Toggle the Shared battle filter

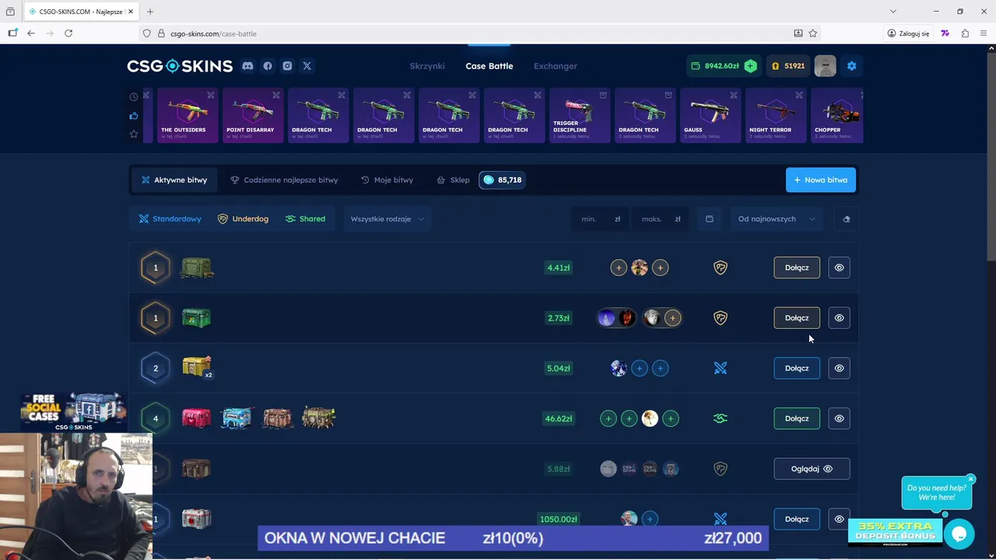click(305, 219)
